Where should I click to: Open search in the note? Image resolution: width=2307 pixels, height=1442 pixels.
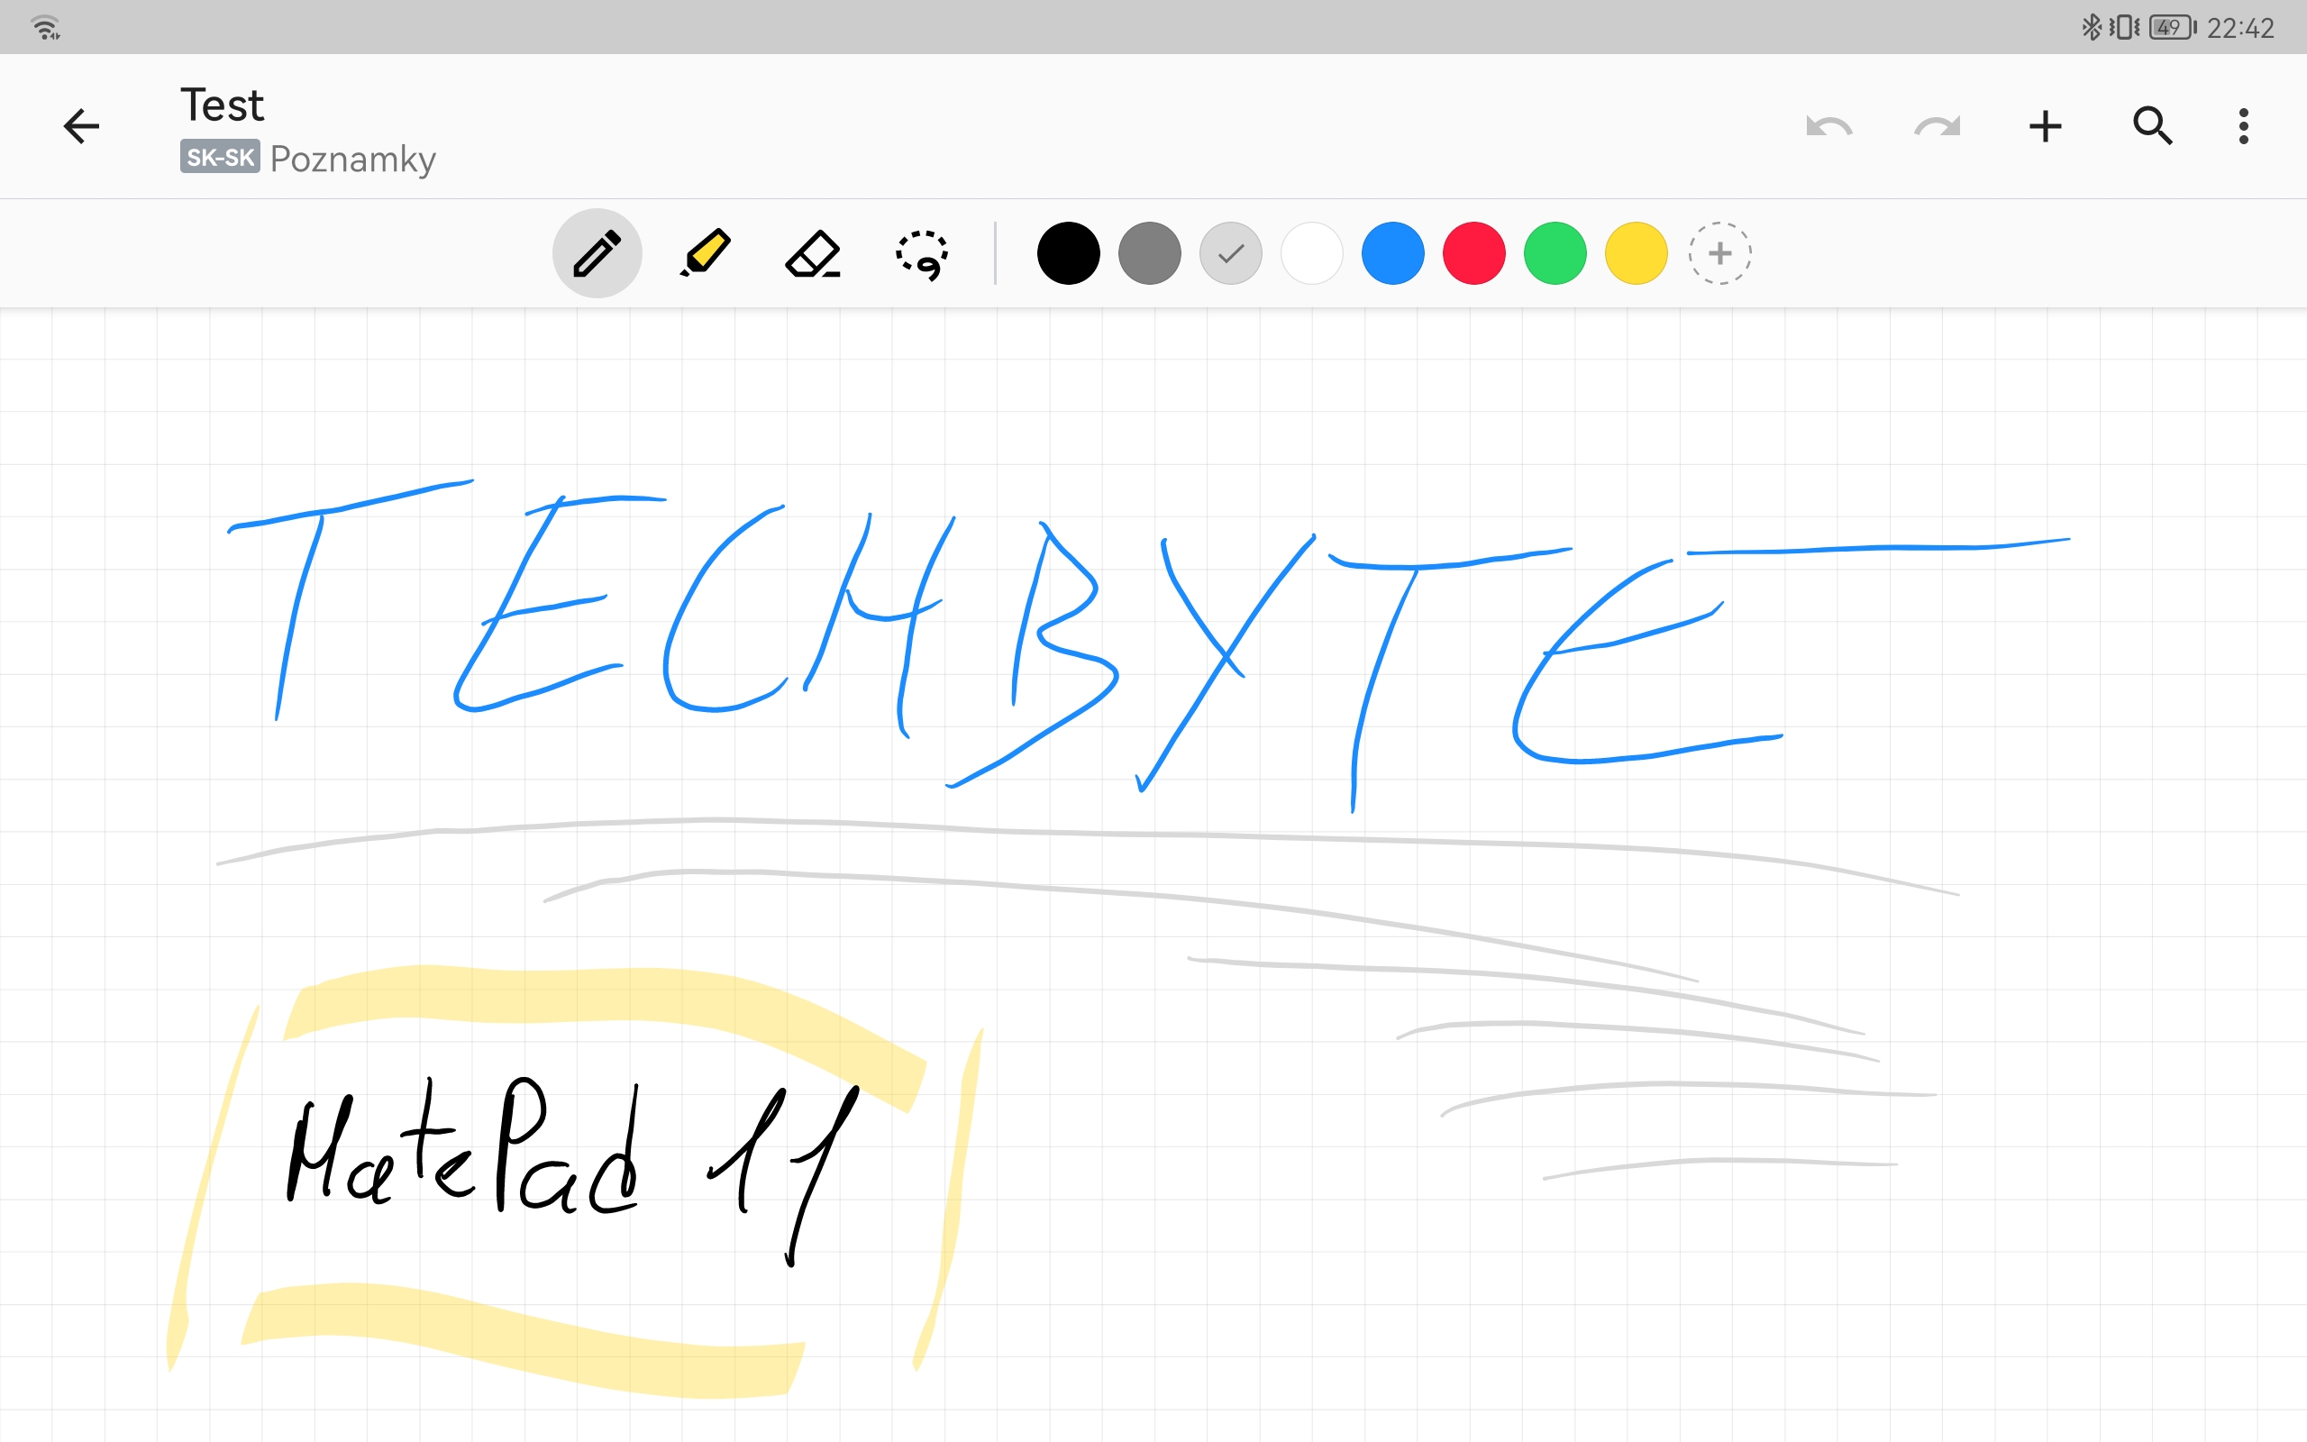(2153, 126)
